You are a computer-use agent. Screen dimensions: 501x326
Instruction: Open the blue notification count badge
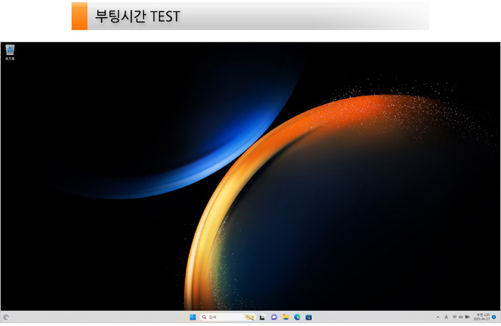tap(494, 317)
